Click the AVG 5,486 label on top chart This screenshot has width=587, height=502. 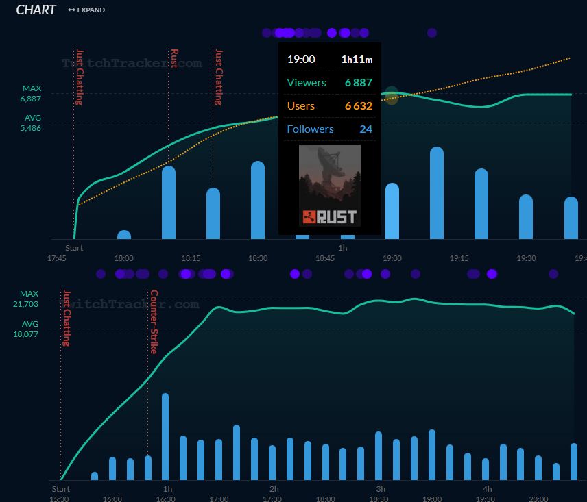tap(31, 123)
